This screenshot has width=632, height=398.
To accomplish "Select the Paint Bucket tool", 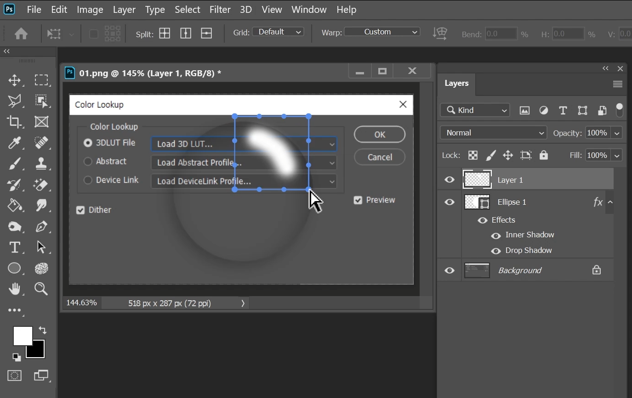I will [x=14, y=205].
